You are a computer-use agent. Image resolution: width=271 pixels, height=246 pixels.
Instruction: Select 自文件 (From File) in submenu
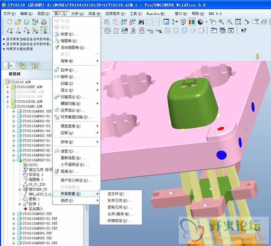121,194
